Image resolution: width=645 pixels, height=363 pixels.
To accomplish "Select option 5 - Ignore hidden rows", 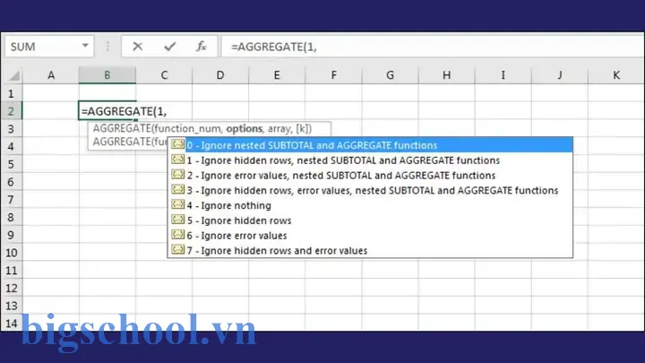I will coord(370,220).
